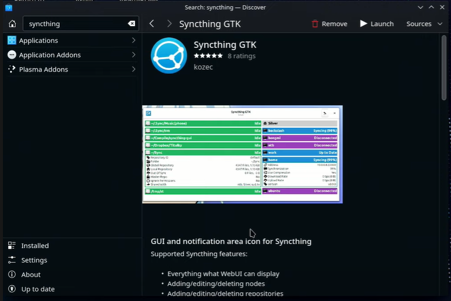Enlarge the Syncthing GTK screenshot thumbnail

pyautogui.click(x=242, y=154)
